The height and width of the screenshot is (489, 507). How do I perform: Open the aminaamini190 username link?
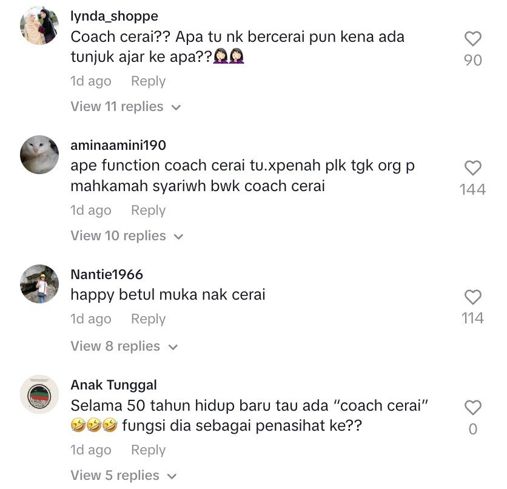[118, 145]
